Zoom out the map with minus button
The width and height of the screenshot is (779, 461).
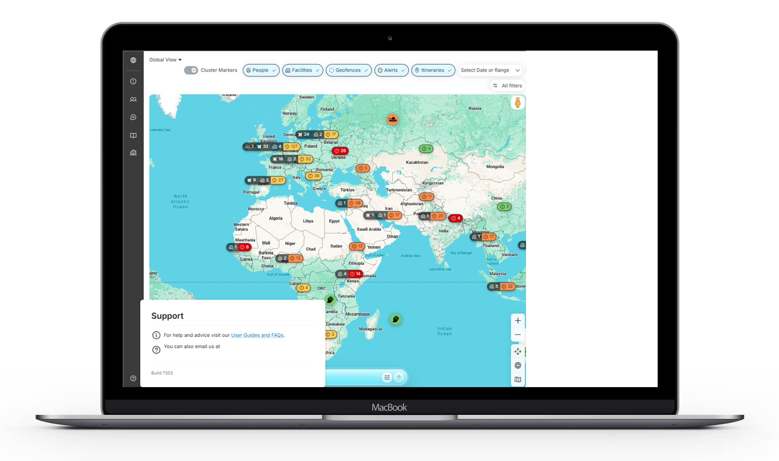[x=518, y=335]
